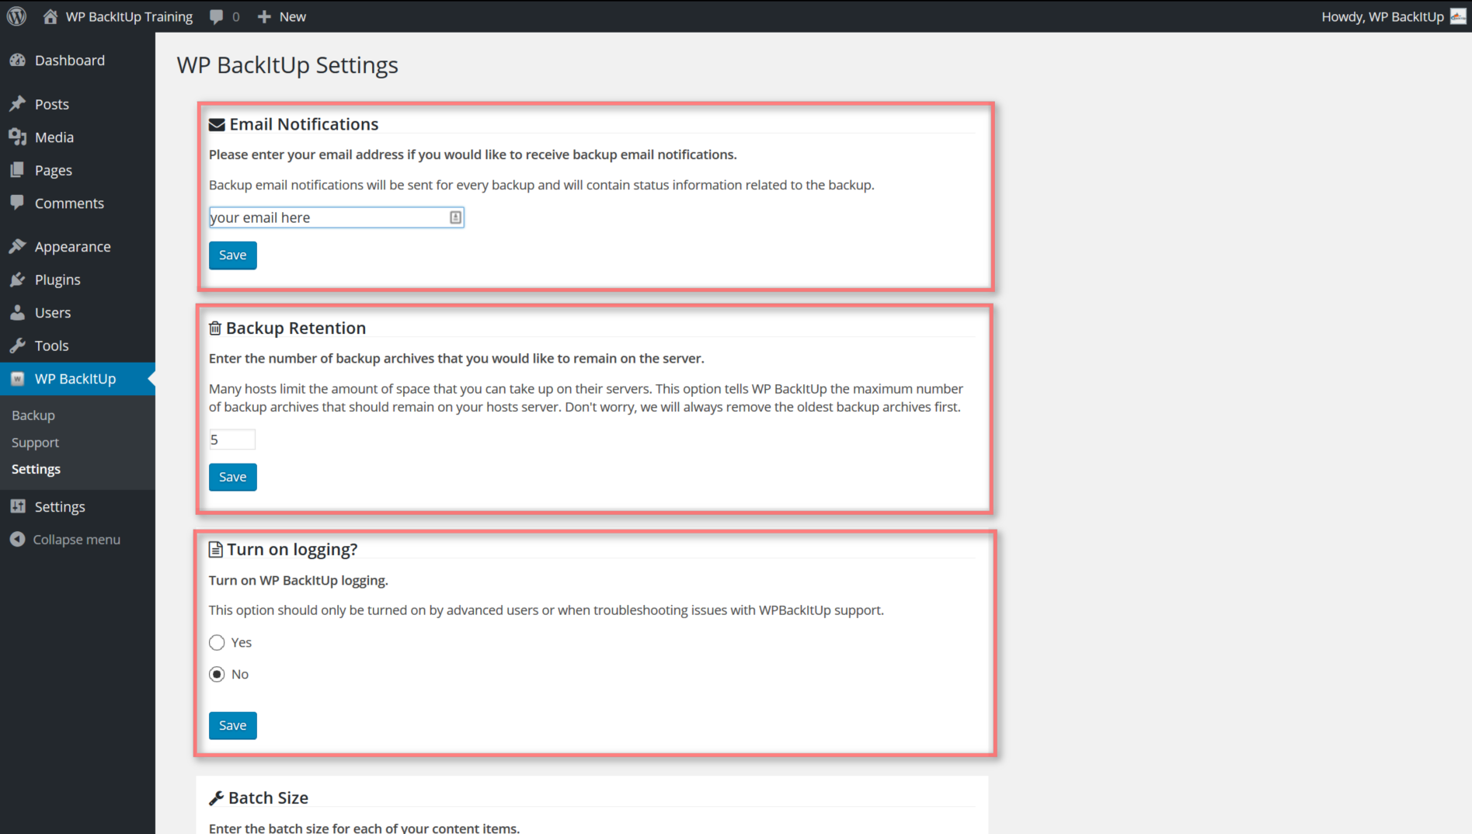Screen dimensions: 1472x834
Task: Click the Comments menu label in sidebar
Action: 69,203
